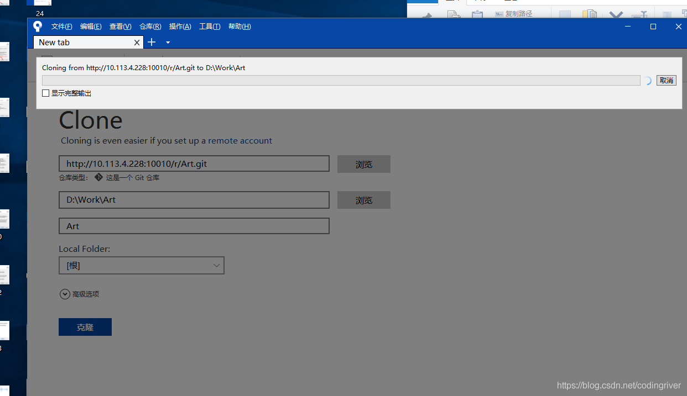This screenshot has height=396, width=687.
Task: Browse for source URL with first 浏览 button
Action: pos(364,164)
